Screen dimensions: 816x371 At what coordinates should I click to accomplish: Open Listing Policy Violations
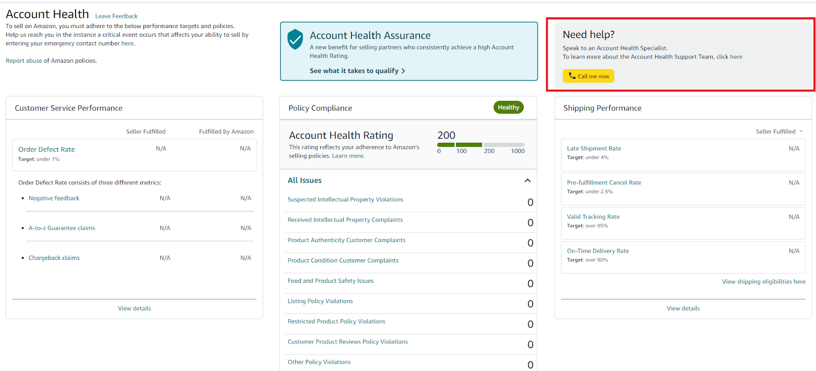[x=320, y=301]
